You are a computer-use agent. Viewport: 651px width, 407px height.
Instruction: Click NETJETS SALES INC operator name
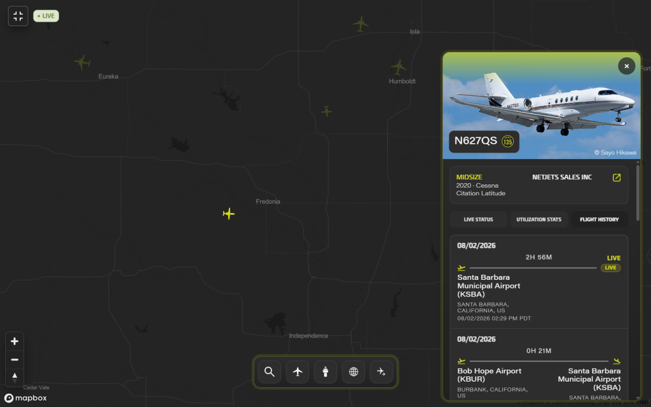coord(562,177)
